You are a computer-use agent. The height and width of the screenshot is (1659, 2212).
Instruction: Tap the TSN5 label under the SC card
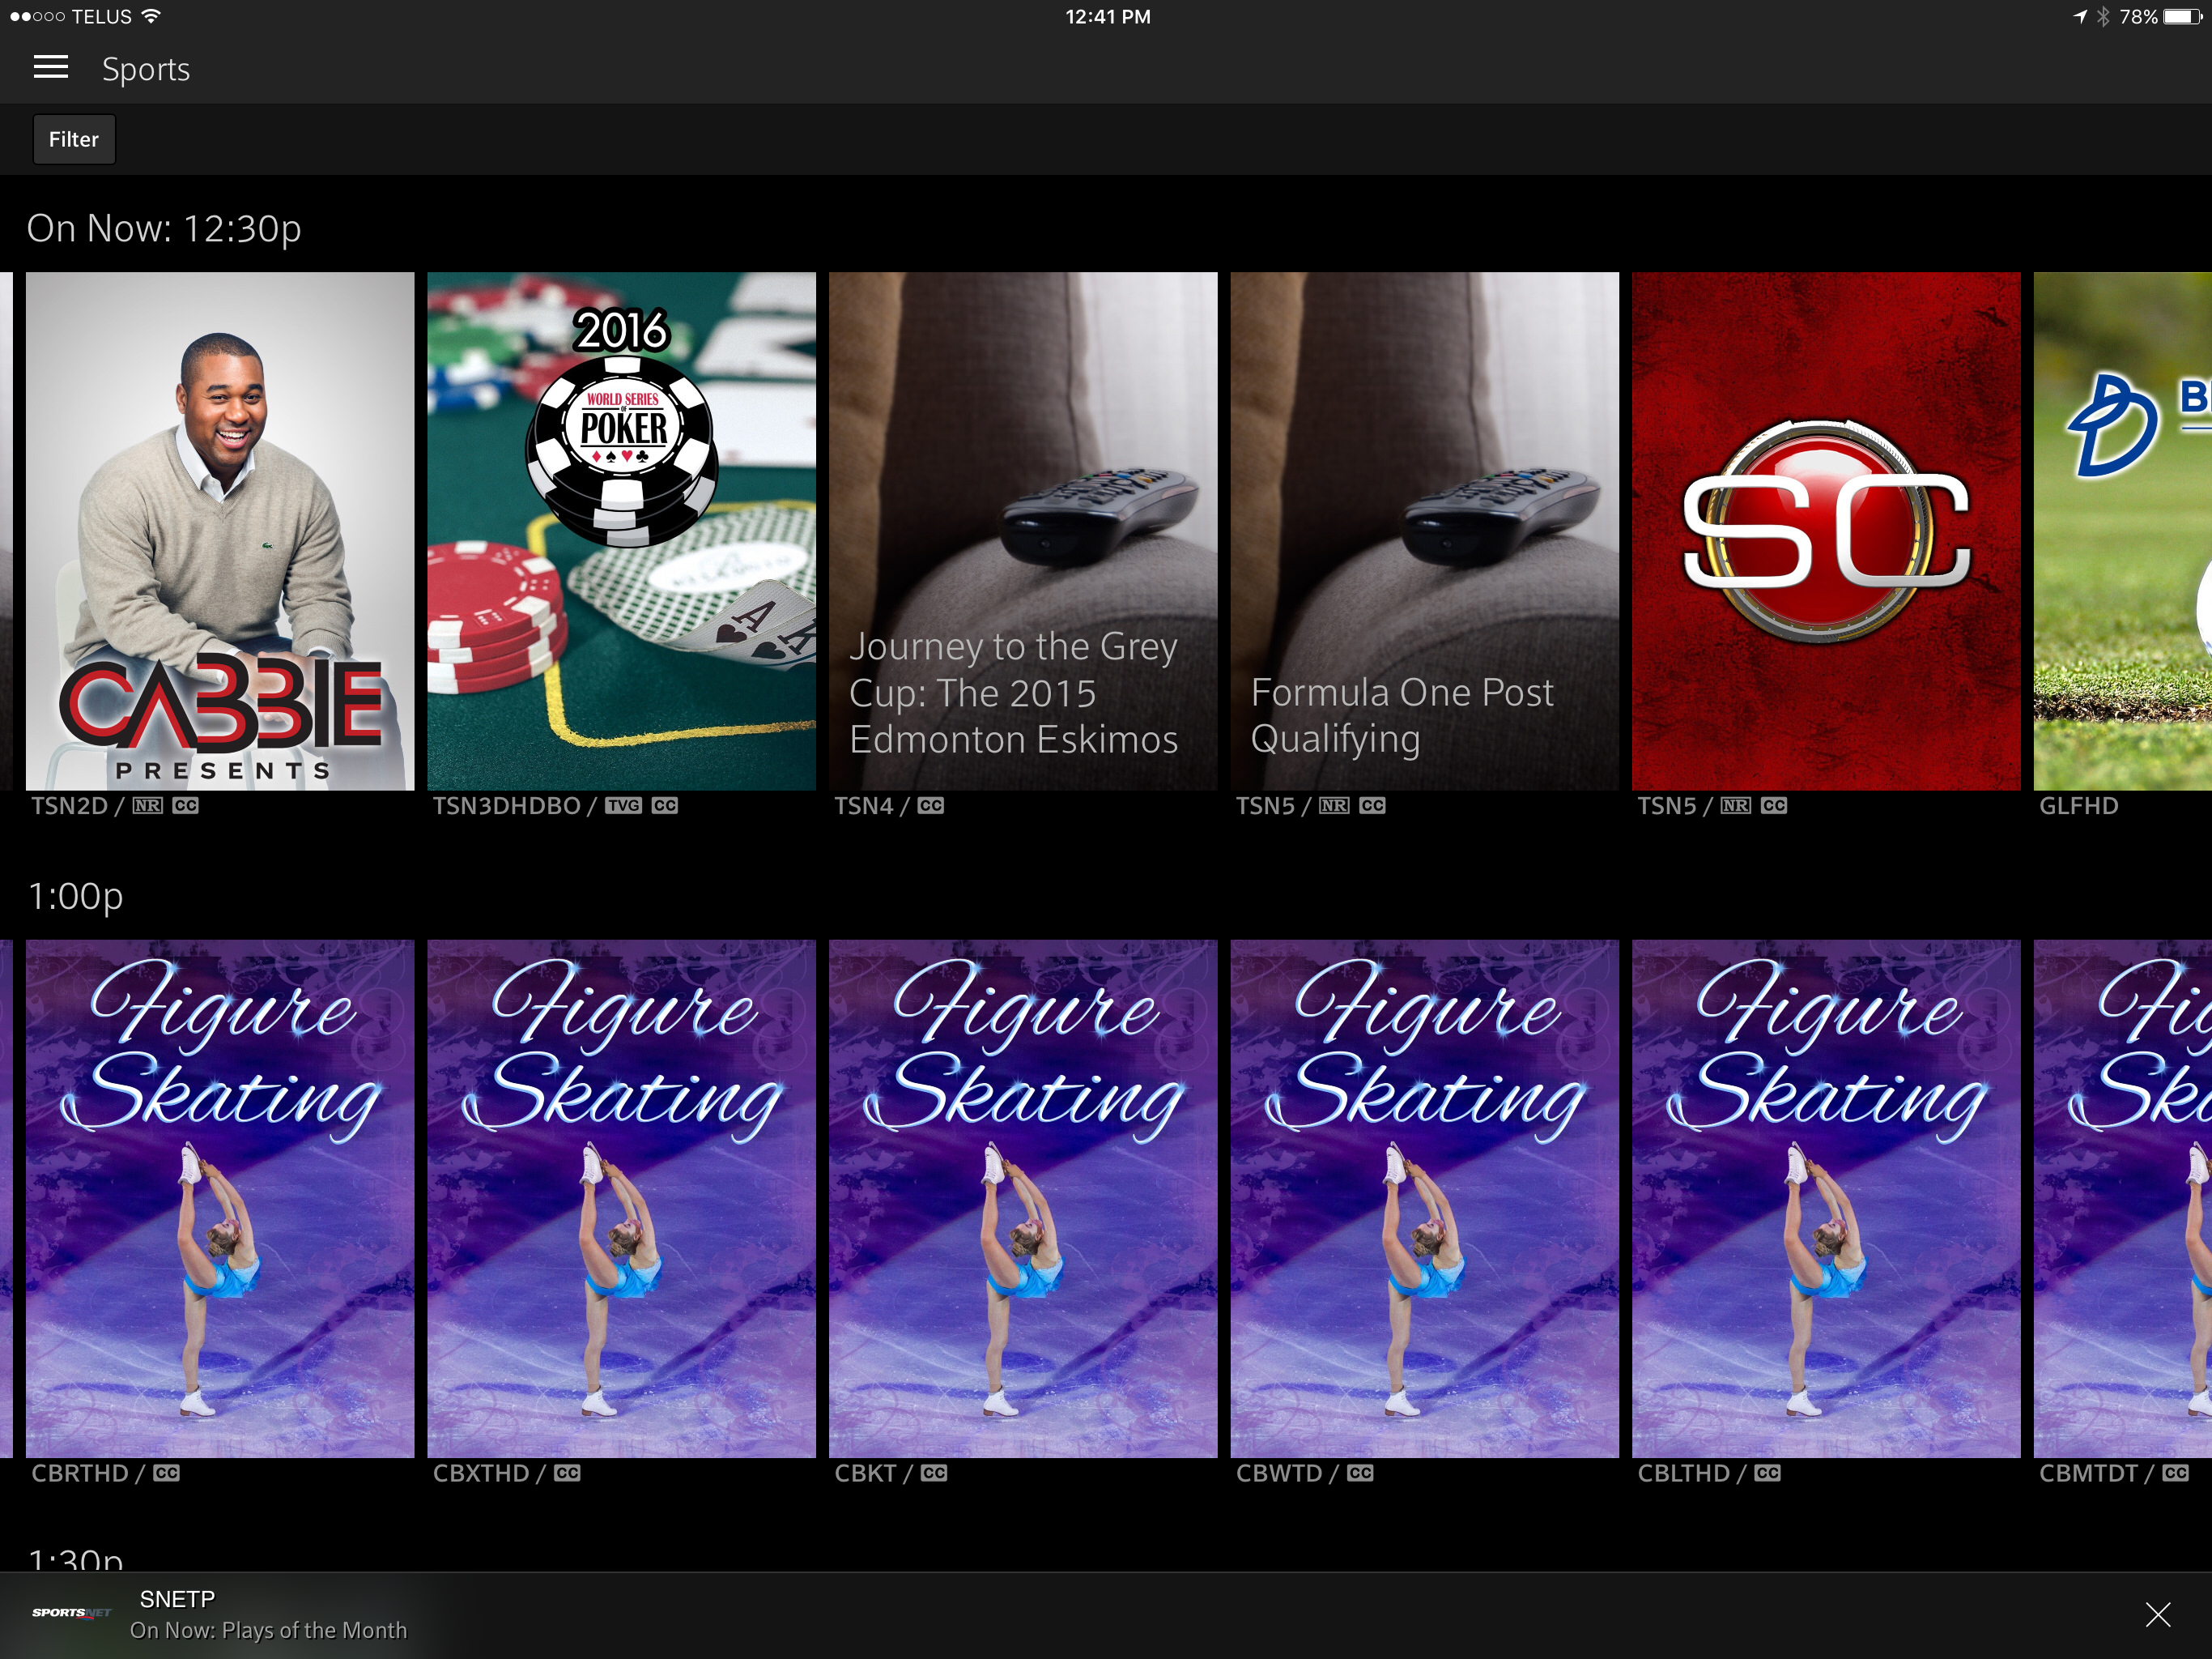point(1666,805)
